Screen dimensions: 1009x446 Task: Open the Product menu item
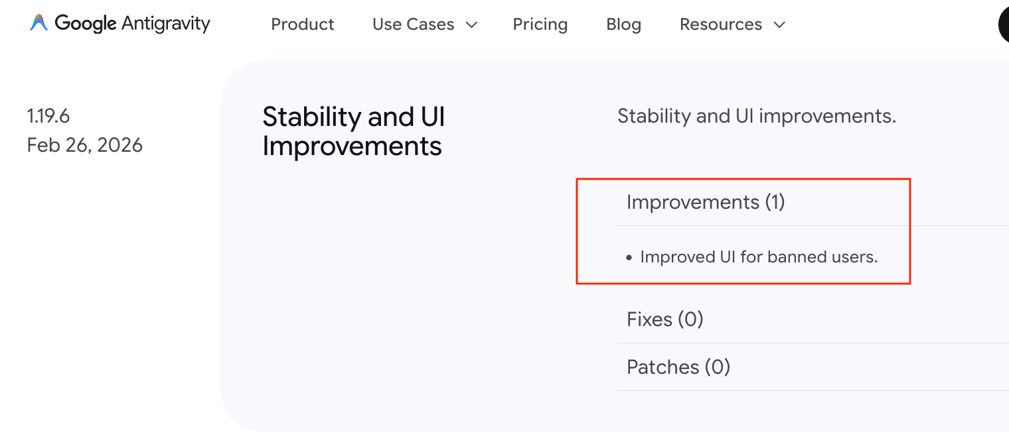tap(302, 25)
